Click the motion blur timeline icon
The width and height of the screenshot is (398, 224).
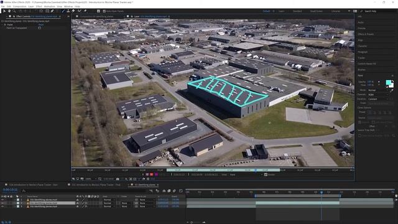(x=174, y=191)
